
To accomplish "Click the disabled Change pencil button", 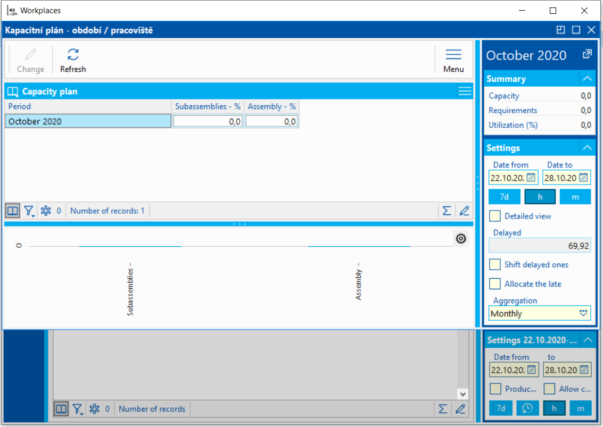I will 30,60.
